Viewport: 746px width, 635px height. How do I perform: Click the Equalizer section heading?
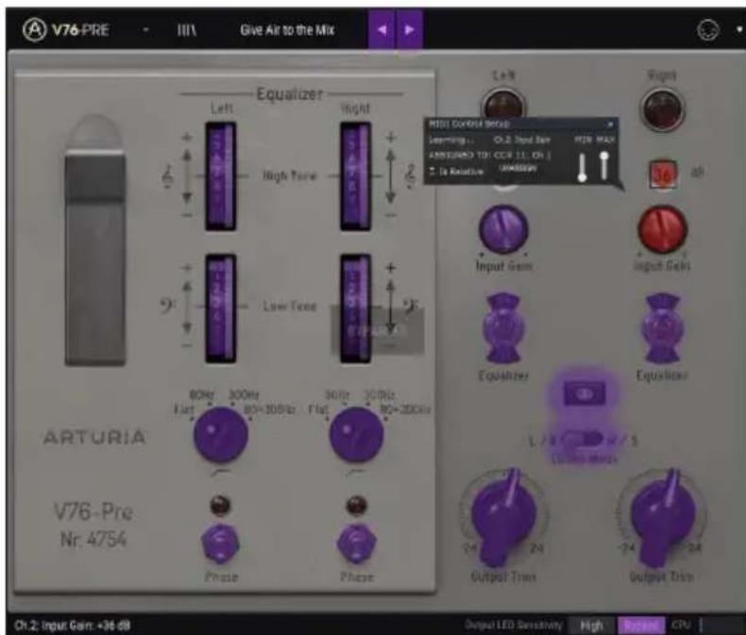pos(290,94)
